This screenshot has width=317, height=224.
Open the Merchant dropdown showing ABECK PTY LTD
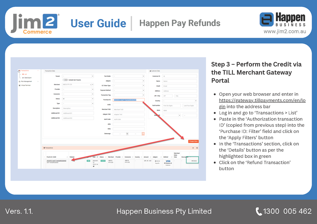tap(78, 84)
